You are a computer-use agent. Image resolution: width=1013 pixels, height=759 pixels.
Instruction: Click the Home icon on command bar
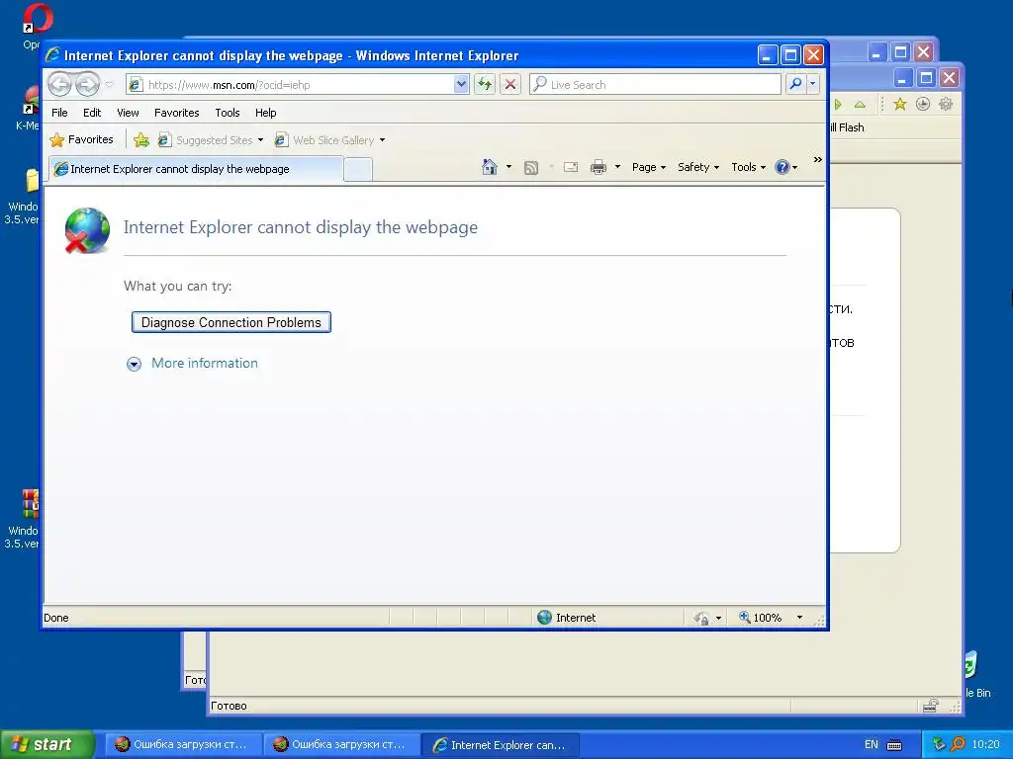click(490, 167)
